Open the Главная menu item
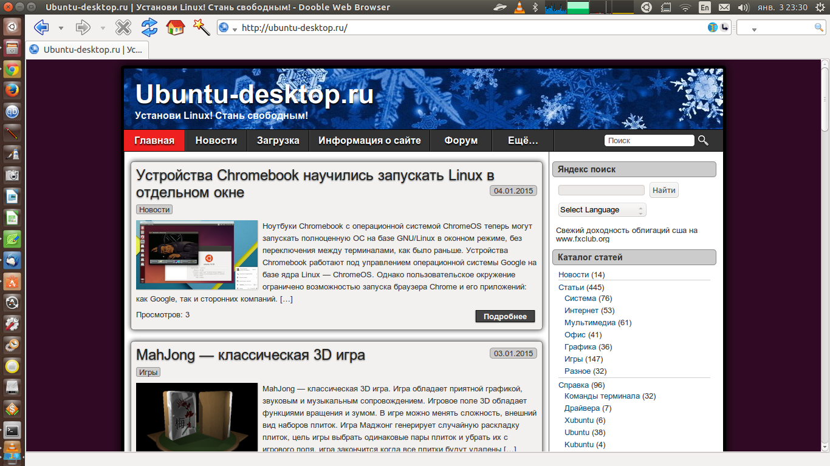830x466 pixels. pyautogui.click(x=154, y=140)
